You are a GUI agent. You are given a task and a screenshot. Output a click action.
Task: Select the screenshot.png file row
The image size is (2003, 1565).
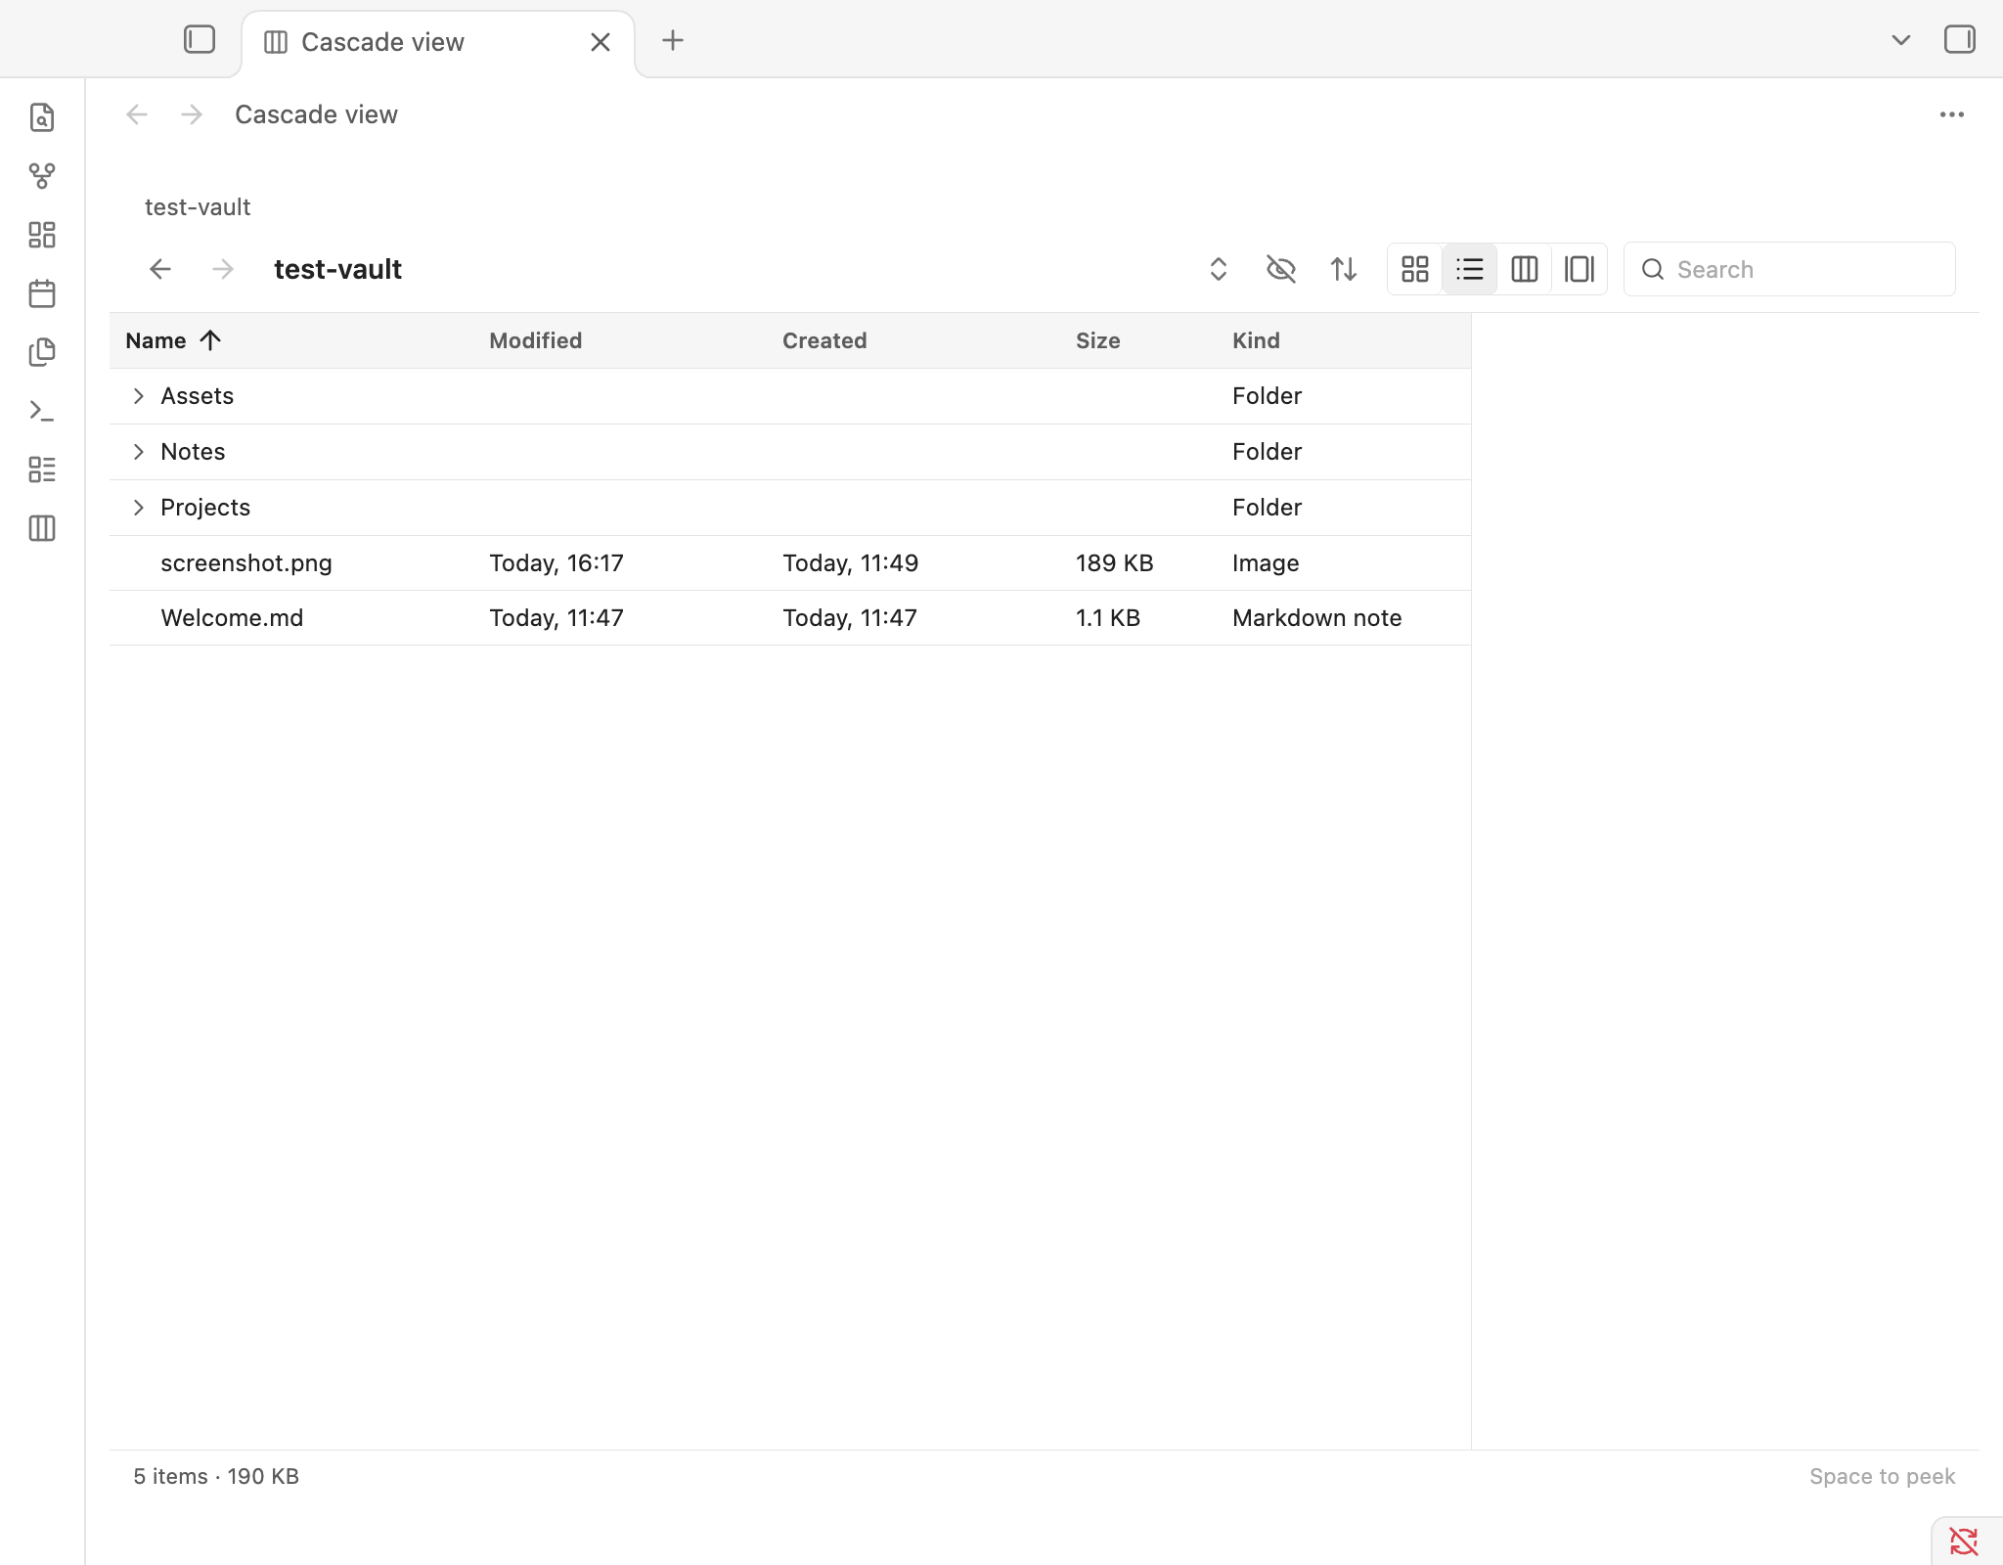click(790, 563)
